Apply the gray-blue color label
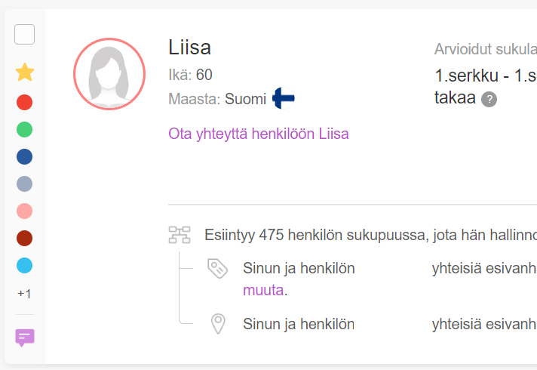Screen dimensions: 537x370 [25, 183]
